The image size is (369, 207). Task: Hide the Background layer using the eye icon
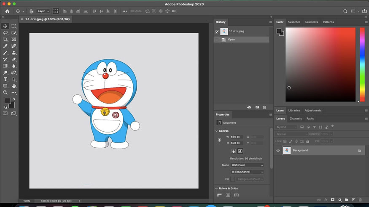point(278,151)
